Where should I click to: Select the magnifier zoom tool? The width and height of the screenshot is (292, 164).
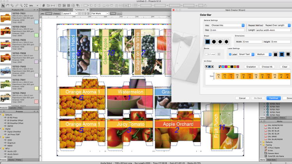(21, 5)
